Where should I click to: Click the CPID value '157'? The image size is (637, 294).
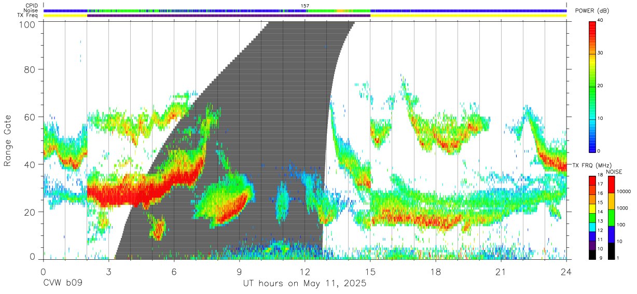305,6
